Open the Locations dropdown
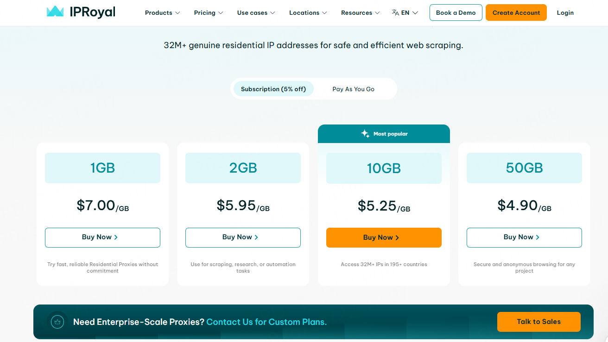The width and height of the screenshot is (608, 342). (x=308, y=13)
